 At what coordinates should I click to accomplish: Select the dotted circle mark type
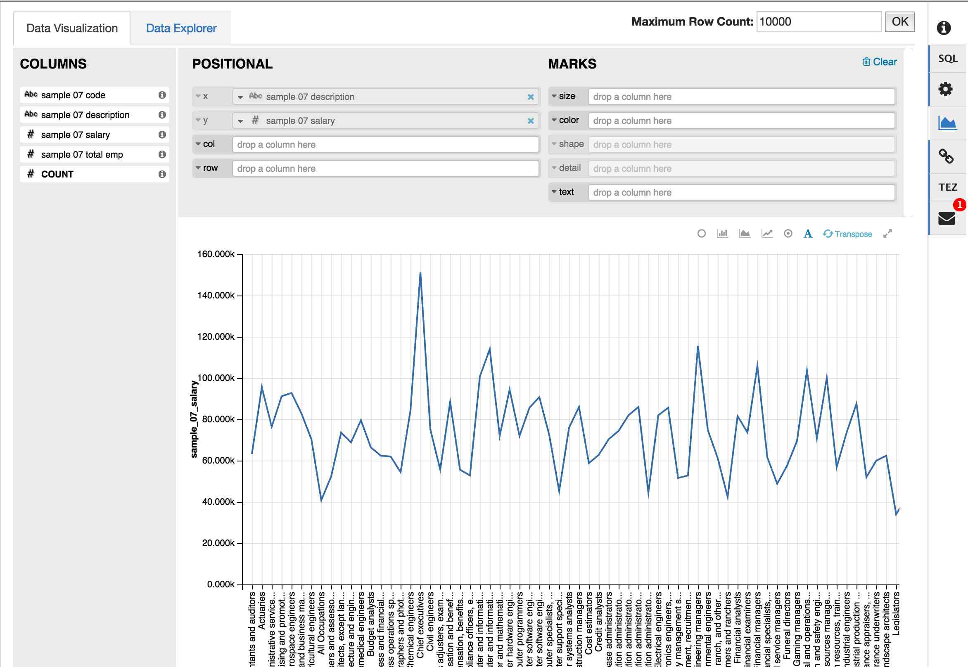[x=788, y=234]
